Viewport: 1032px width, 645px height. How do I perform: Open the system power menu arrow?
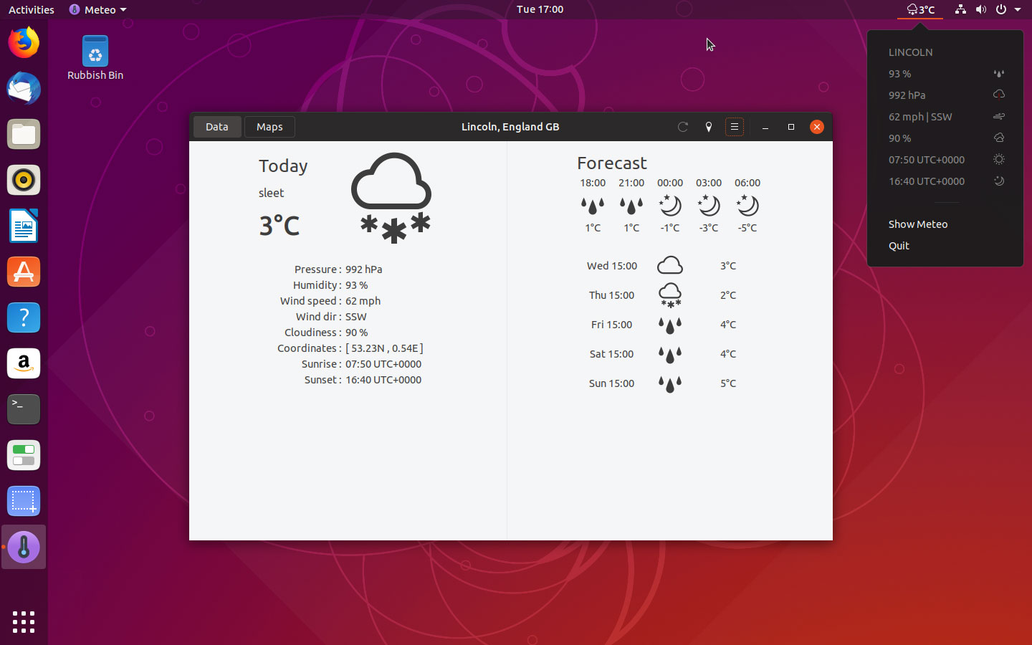click(1018, 9)
